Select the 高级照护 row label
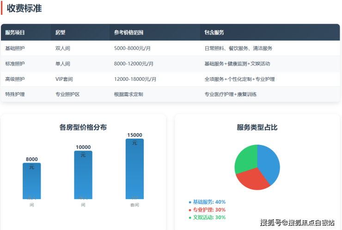 coord(15,79)
